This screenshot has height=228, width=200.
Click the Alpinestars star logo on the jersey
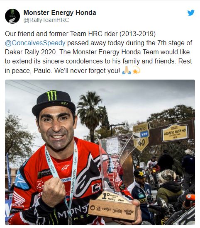click(65, 167)
